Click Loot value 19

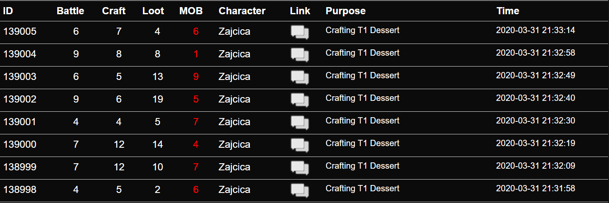[x=158, y=99]
